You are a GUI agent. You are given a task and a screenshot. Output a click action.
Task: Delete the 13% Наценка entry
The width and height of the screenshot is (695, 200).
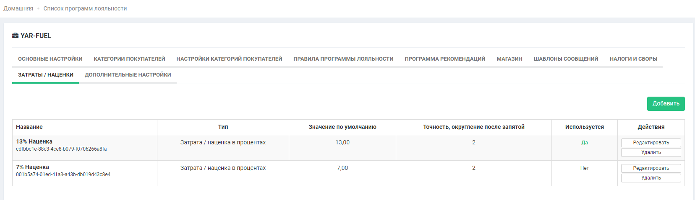(x=651, y=152)
